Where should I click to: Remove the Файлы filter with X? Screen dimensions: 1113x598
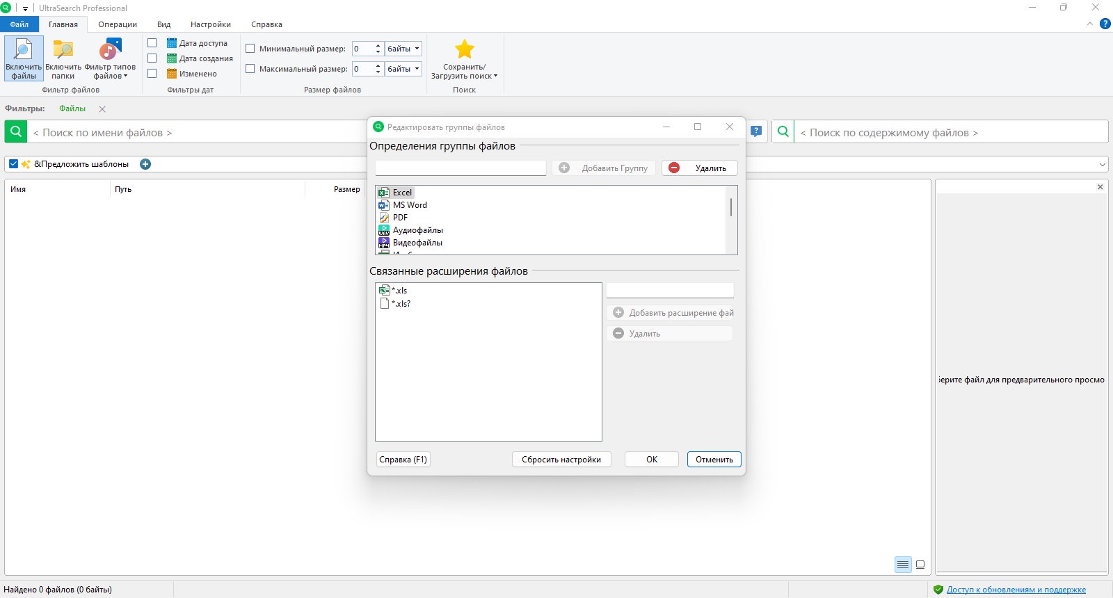(102, 109)
